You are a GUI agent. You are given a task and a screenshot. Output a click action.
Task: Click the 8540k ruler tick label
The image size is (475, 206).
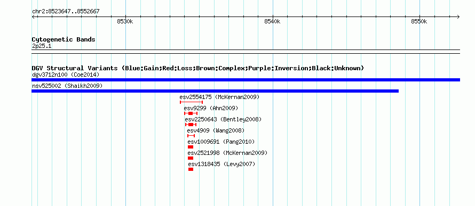pyautogui.click(x=272, y=21)
